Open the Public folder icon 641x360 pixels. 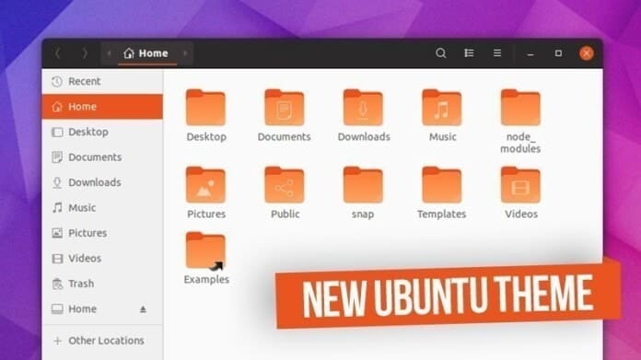[284, 185]
